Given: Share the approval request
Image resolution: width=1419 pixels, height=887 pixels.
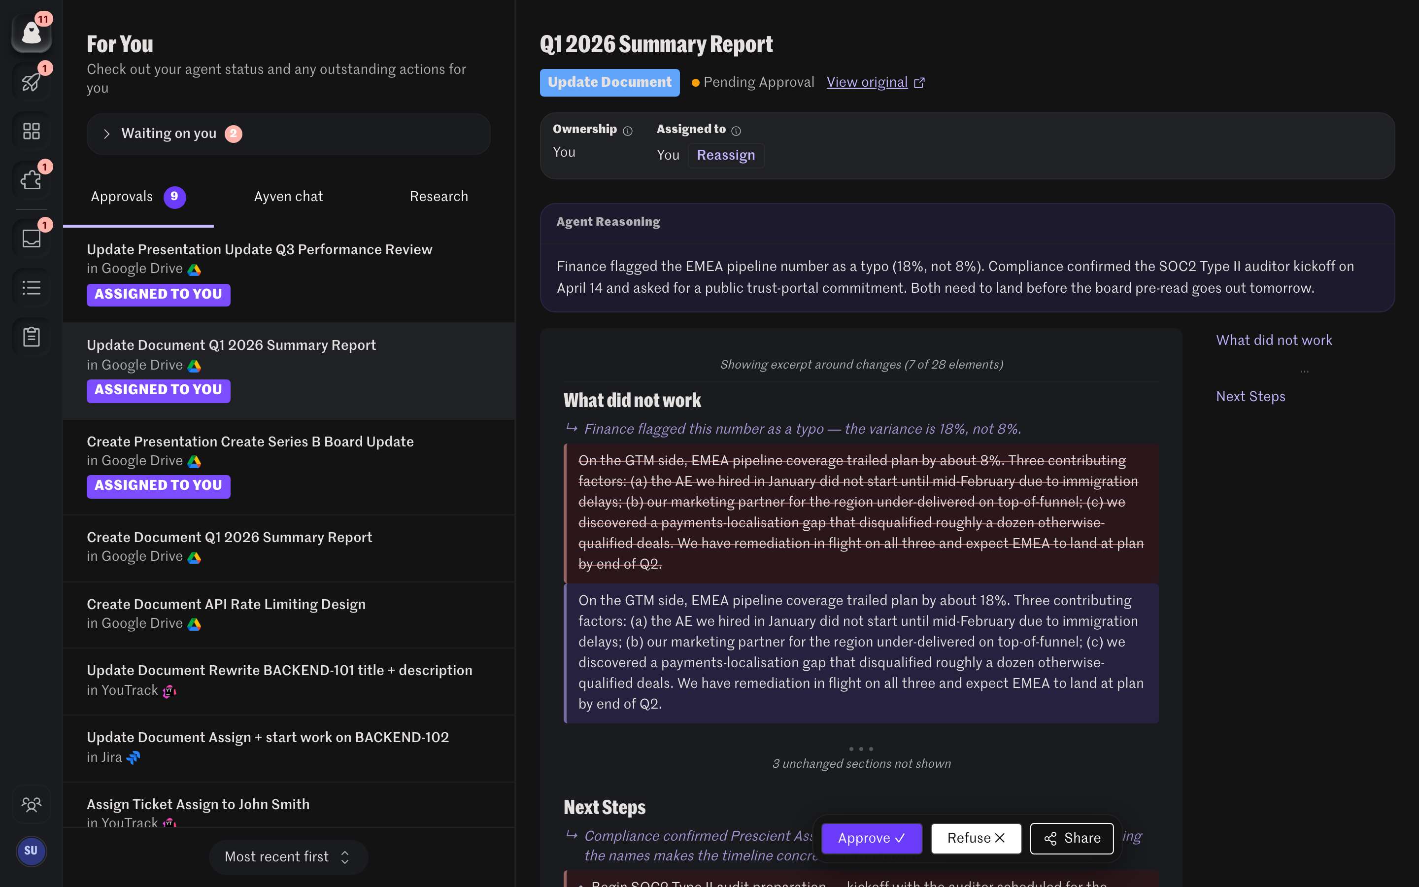Looking at the screenshot, I should pyautogui.click(x=1072, y=838).
